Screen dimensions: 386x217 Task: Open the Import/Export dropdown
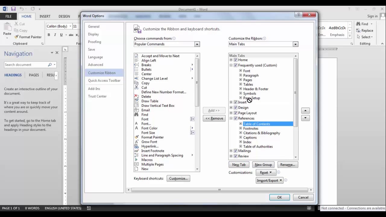269,180
